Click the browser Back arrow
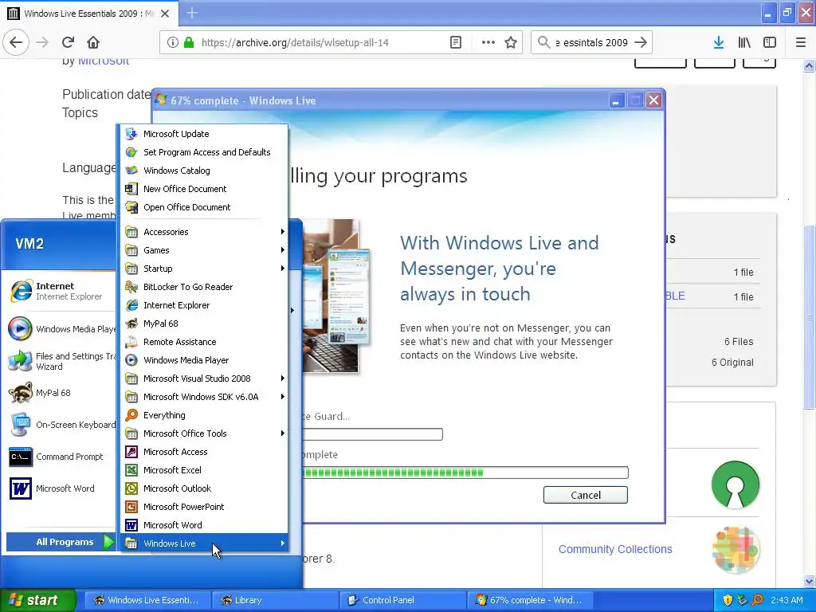Screen dimensions: 816x612 coord(16,42)
